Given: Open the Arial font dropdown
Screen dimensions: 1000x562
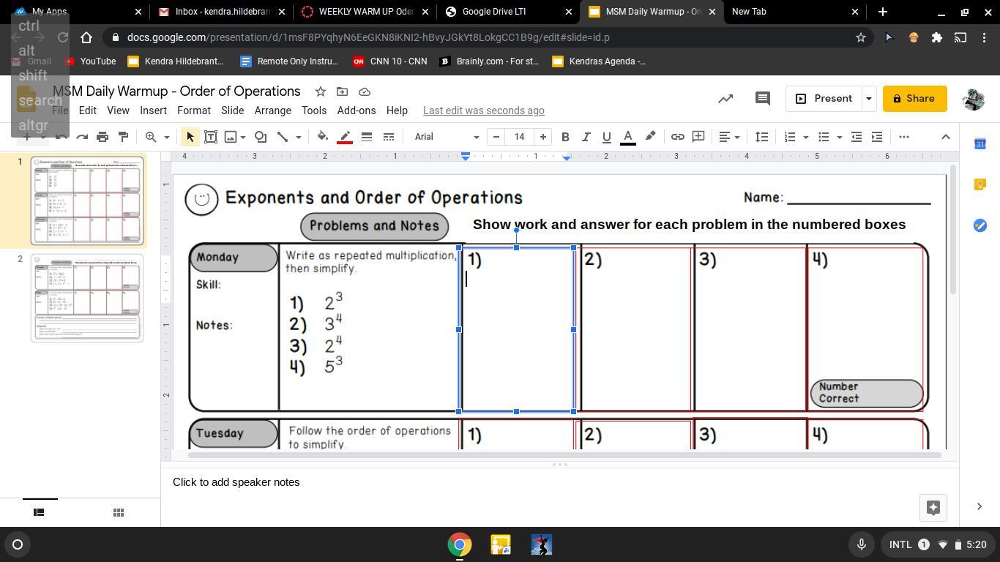Looking at the screenshot, I should click(446, 137).
